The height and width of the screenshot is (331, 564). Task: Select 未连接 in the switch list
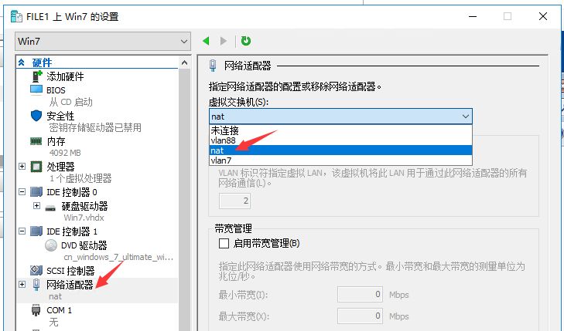[340, 130]
